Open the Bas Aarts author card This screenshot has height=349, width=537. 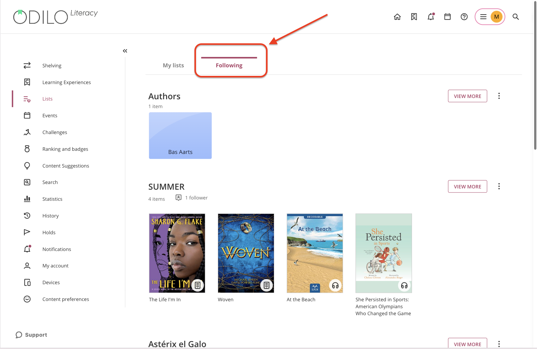(x=180, y=136)
